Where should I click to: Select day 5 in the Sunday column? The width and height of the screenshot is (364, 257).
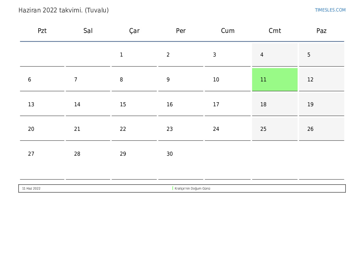pos(309,55)
